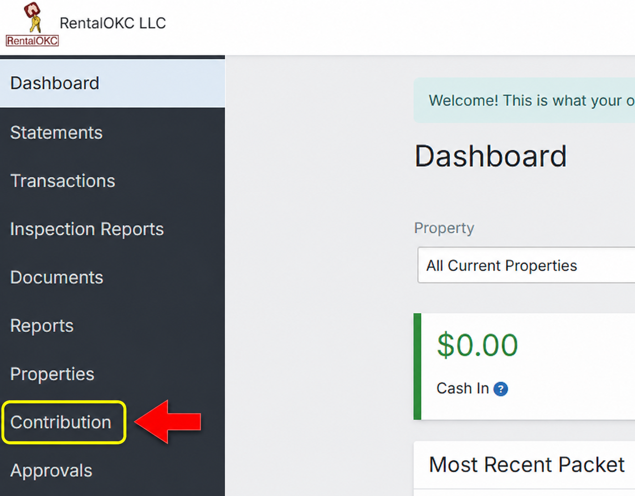Click the Cash In help question-mark icon

(500, 389)
